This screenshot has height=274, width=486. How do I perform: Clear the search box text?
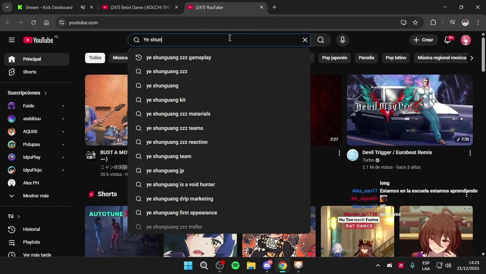coord(305,40)
